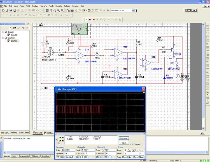
Task: Click new design icon in Design Toolbox
Action: pos(10,28)
